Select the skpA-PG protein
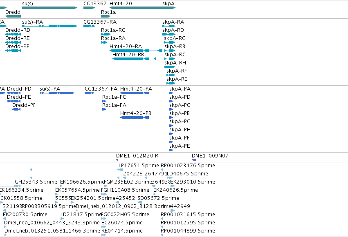Image resolution: width=348 pixels, height=237 pixels. [171, 109]
